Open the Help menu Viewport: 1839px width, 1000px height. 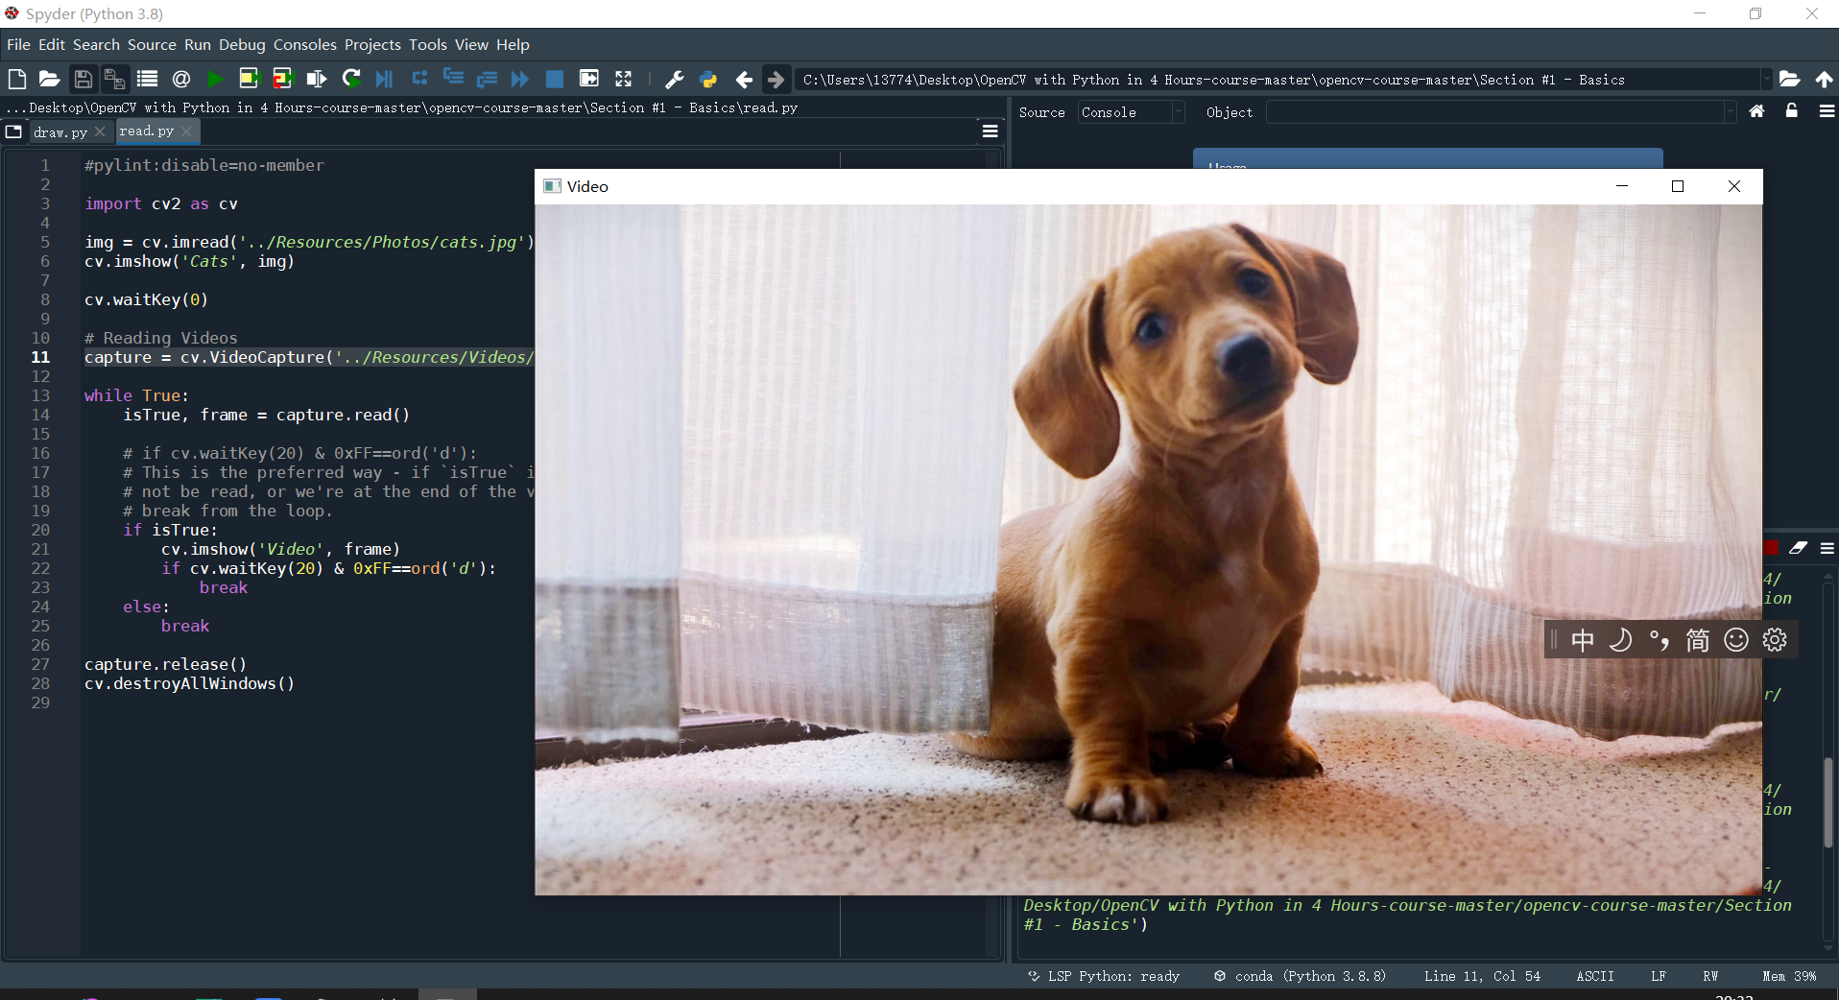[513, 44]
